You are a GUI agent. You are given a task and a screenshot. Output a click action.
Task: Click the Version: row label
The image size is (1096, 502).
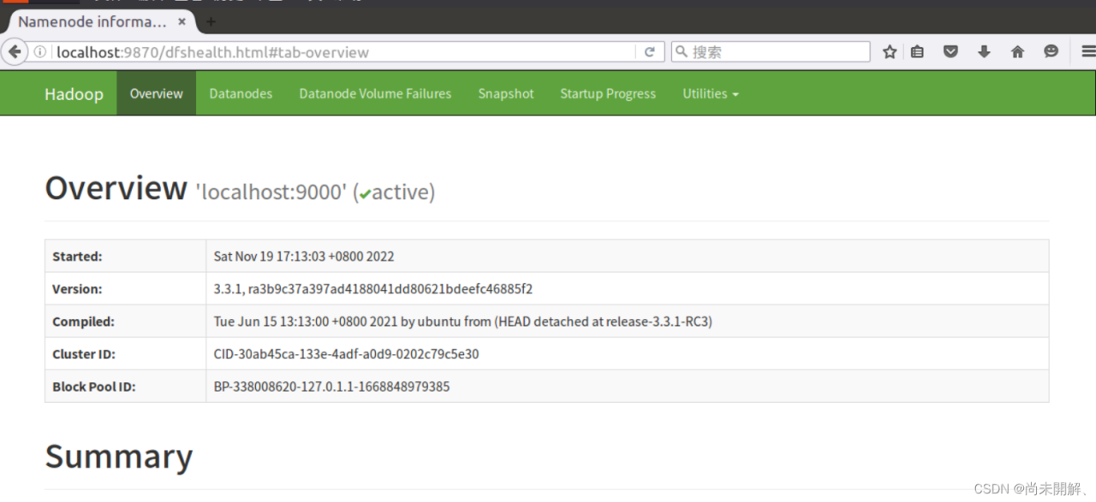[x=77, y=289]
